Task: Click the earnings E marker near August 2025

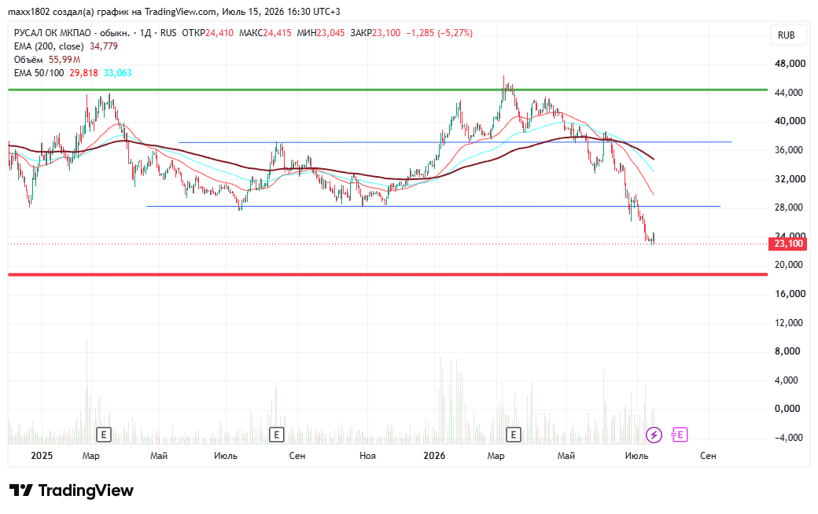Action: point(276,435)
